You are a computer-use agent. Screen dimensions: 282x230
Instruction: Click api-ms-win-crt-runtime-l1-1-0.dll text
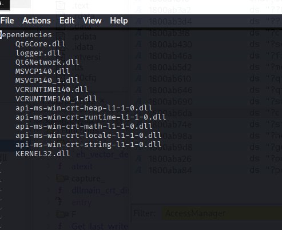(x=91, y=117)
